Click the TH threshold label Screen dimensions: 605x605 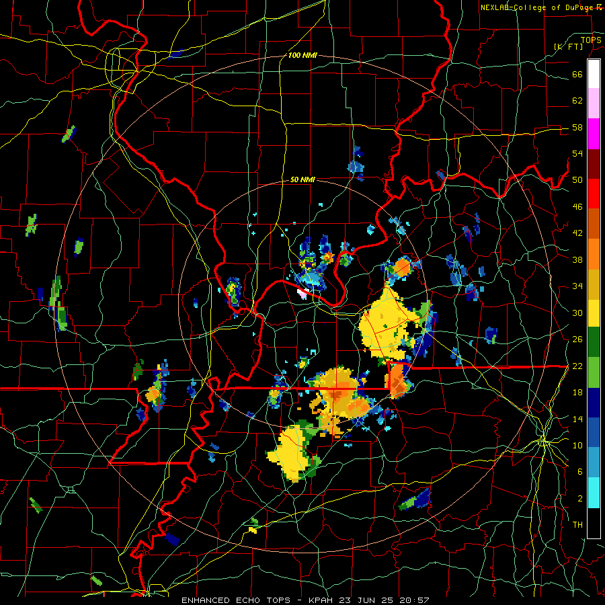(577, 525)
